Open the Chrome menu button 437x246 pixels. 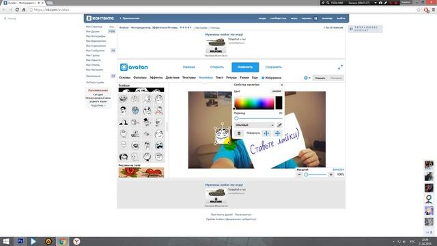(x=434, y=10)
